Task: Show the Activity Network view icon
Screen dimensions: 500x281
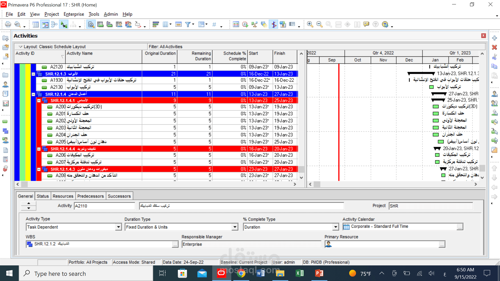Action: pyautogui.click(x=54, y=24)
